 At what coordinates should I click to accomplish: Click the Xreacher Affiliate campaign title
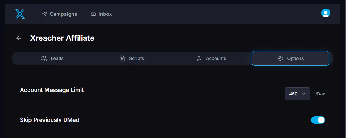[x=62, y=38]
